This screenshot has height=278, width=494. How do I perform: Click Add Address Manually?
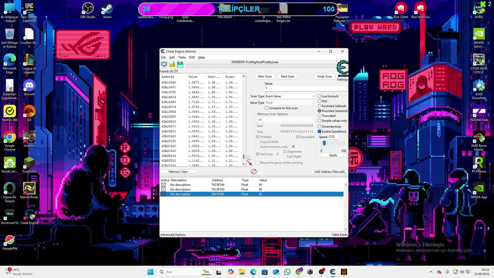coord(330,171)
